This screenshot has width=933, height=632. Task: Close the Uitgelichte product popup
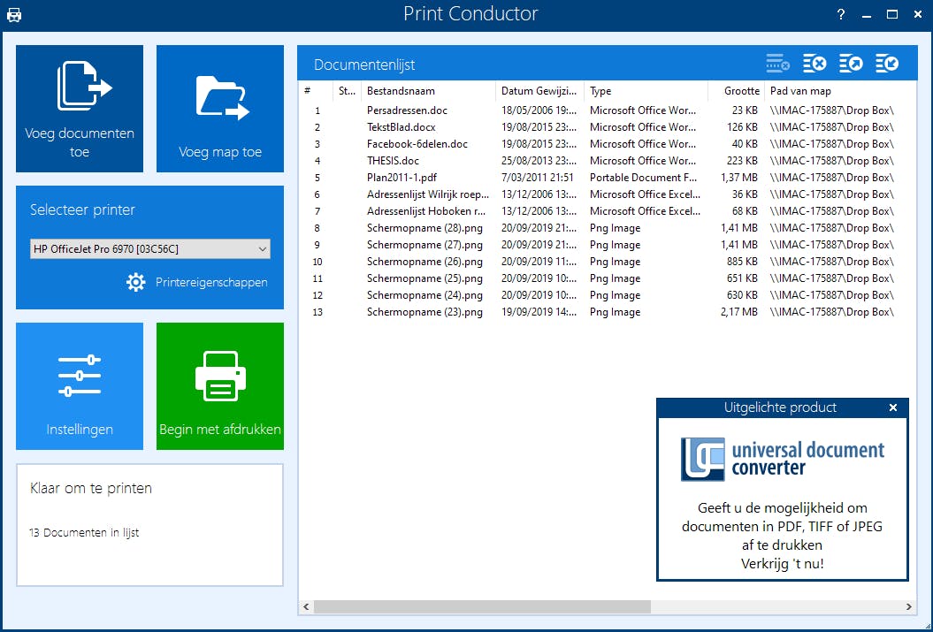click(892, 407)
